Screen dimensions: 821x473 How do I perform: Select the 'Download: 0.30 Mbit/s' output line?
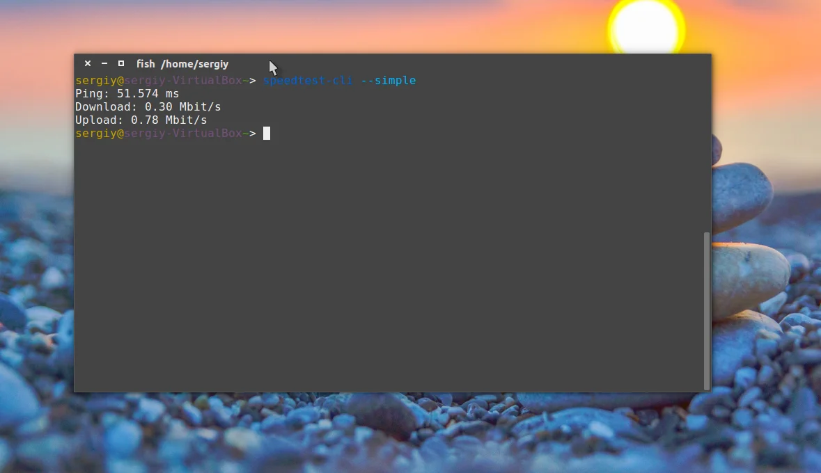(x=148, y=106)
